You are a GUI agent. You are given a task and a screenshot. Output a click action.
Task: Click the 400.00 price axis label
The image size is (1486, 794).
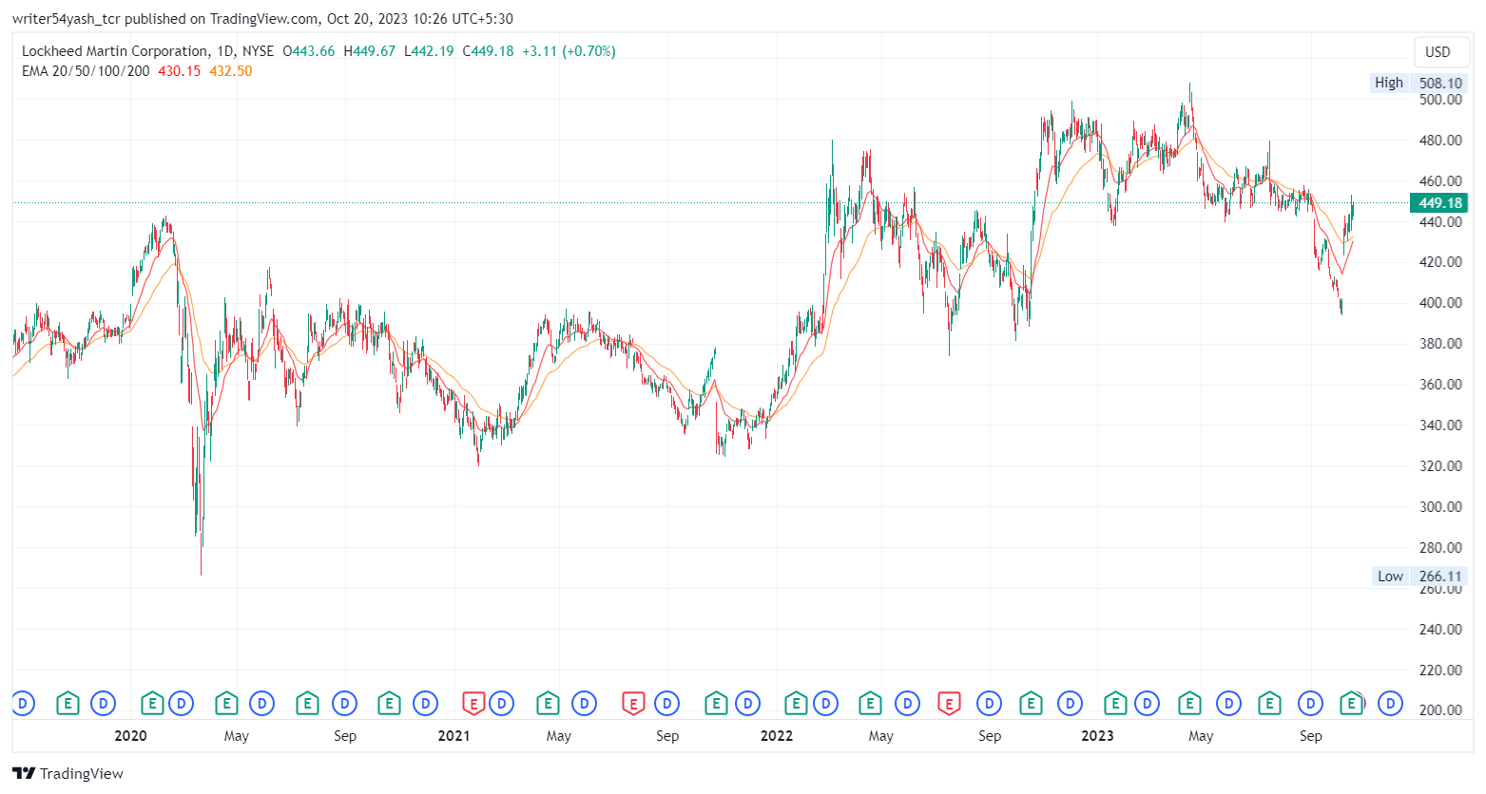[x=1440, y=303]
